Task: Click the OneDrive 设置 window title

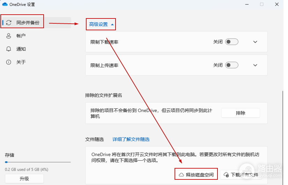Action: coord(22,5)
